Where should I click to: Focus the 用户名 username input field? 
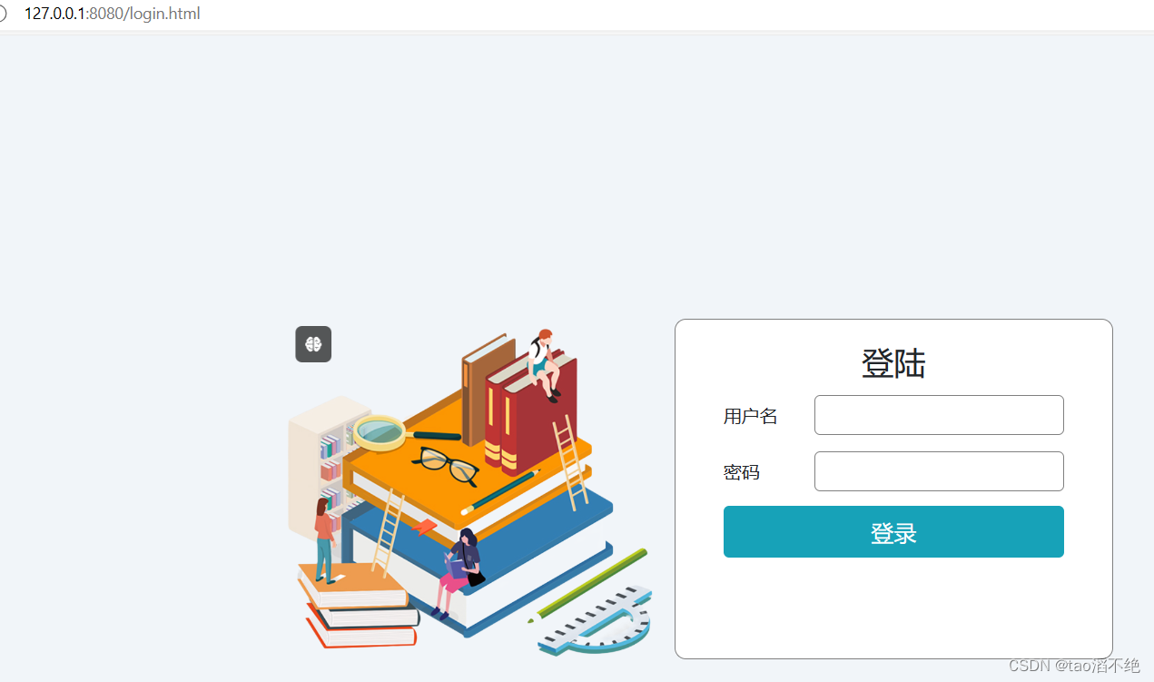click(939, 415)
